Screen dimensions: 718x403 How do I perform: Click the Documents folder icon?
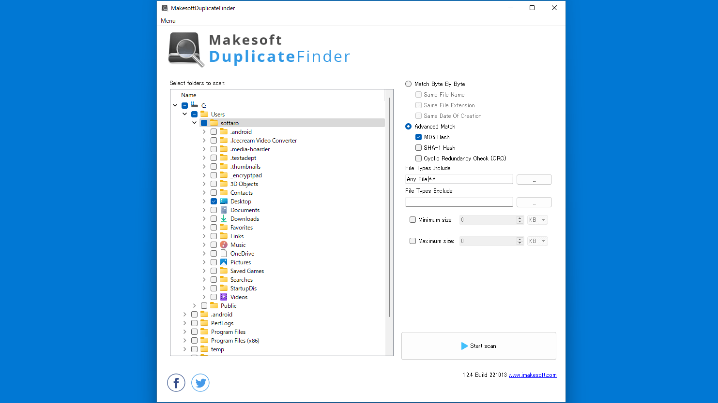pyautogui.click(x=224, y=210)
